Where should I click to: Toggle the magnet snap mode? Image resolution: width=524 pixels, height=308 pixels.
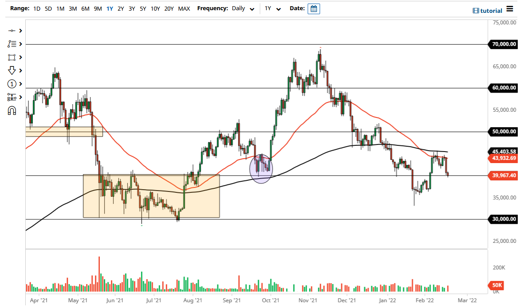click(x=12, y=110)
